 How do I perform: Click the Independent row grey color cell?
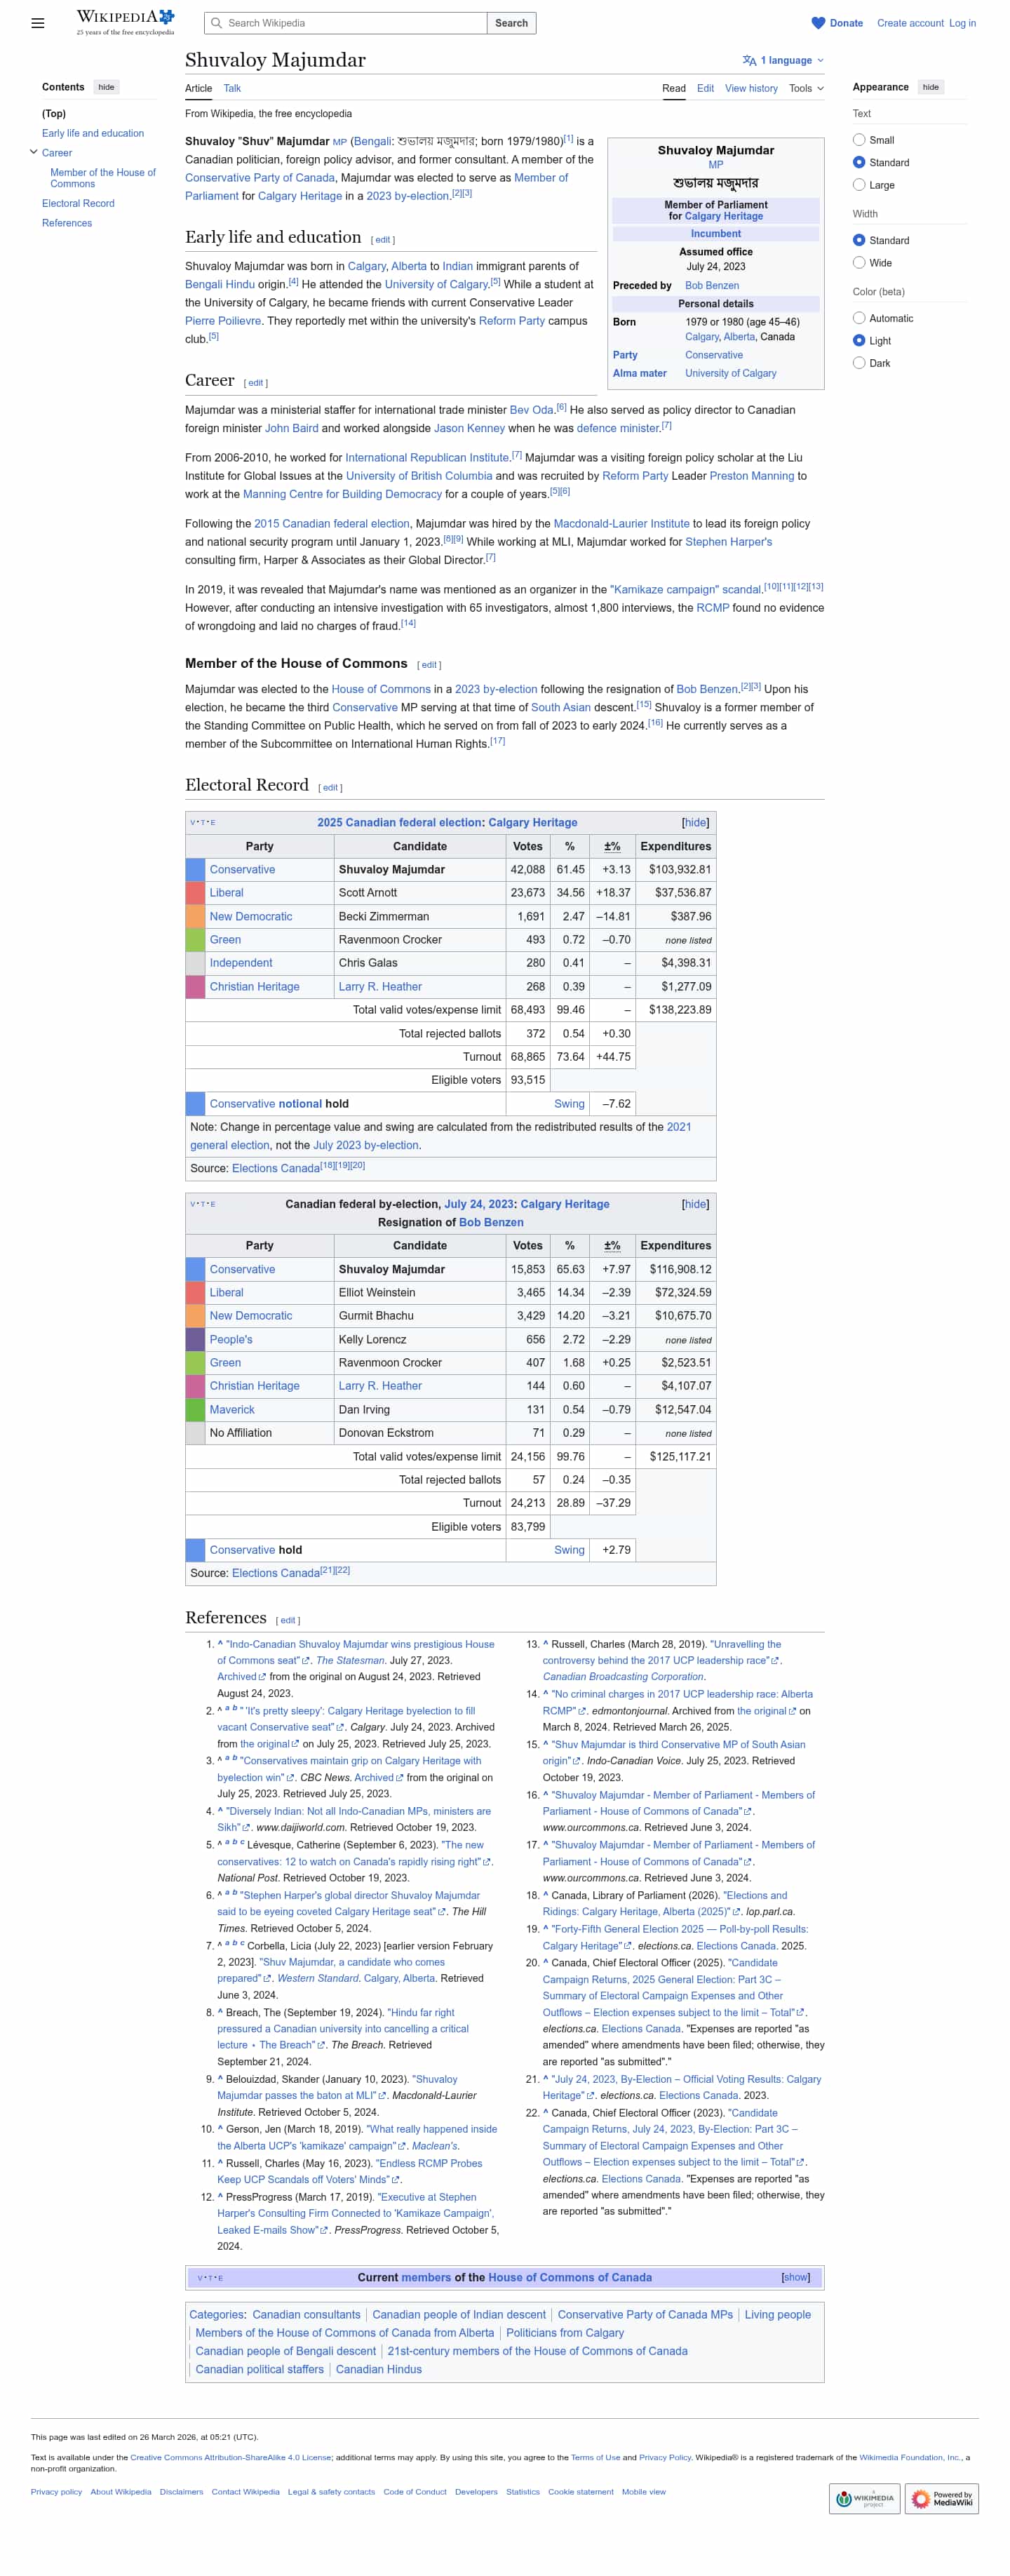[x=195, y=963]
